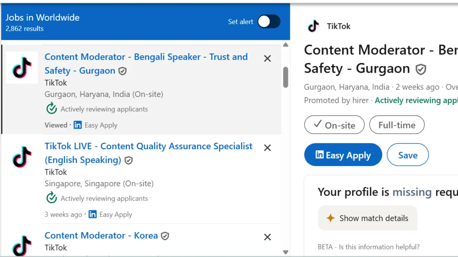Save this job
The image size is (458, 257).
[408, 155]
